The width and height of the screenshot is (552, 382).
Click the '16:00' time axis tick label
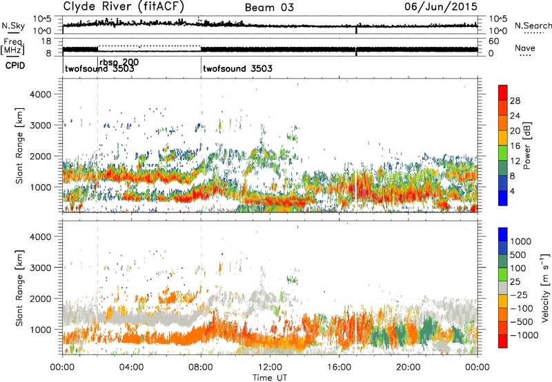[339, 368]
